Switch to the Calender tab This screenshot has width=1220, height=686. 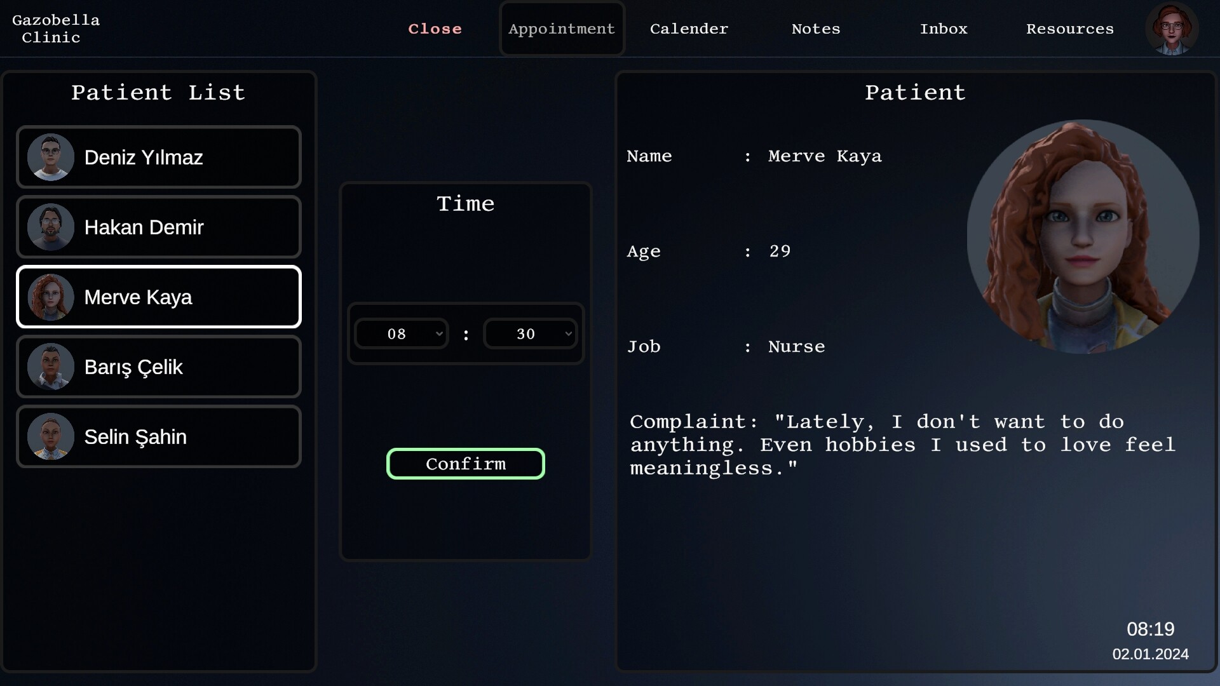[689, 29]
